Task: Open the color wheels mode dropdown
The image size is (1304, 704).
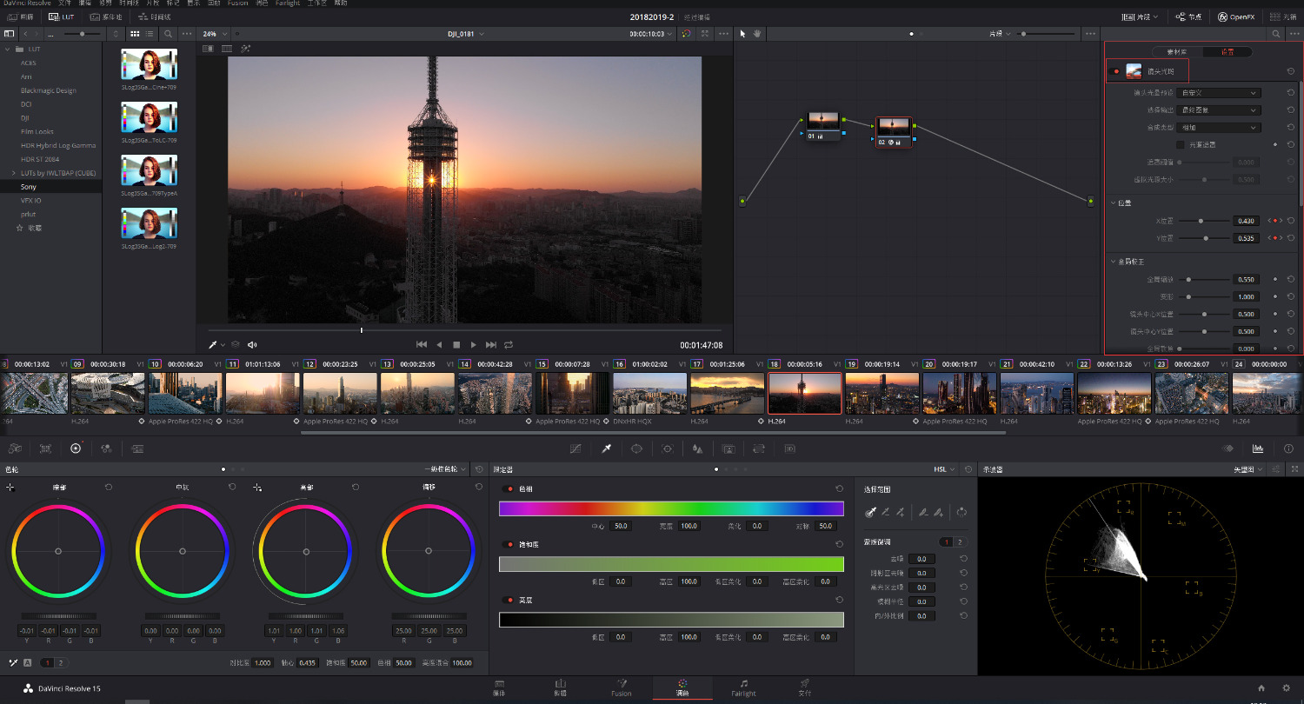Action: (445, 469)
